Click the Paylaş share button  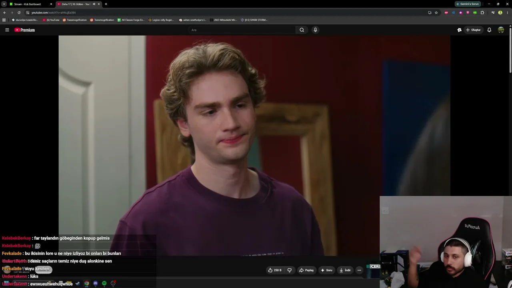coord(306,270)
